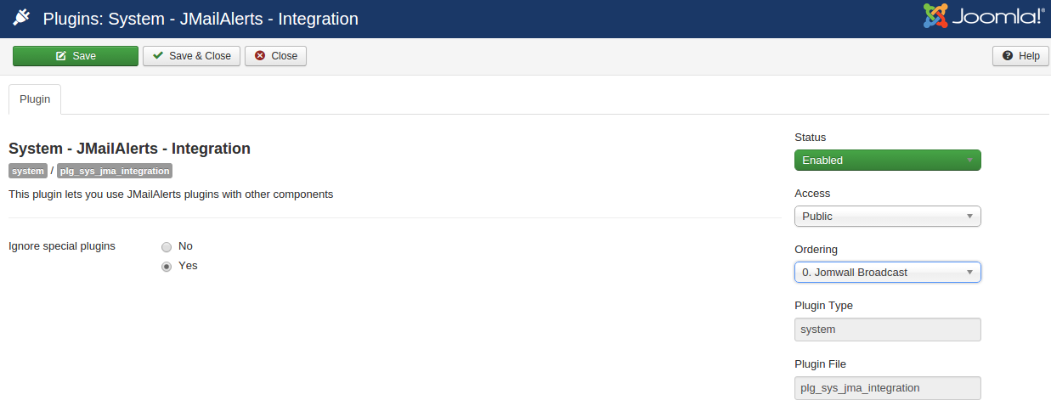This screenshot has width=1051, height=417.
Task: Click the plg_sys_jma_integration badge
Action: pyautogui.click(x=115, y=171)
